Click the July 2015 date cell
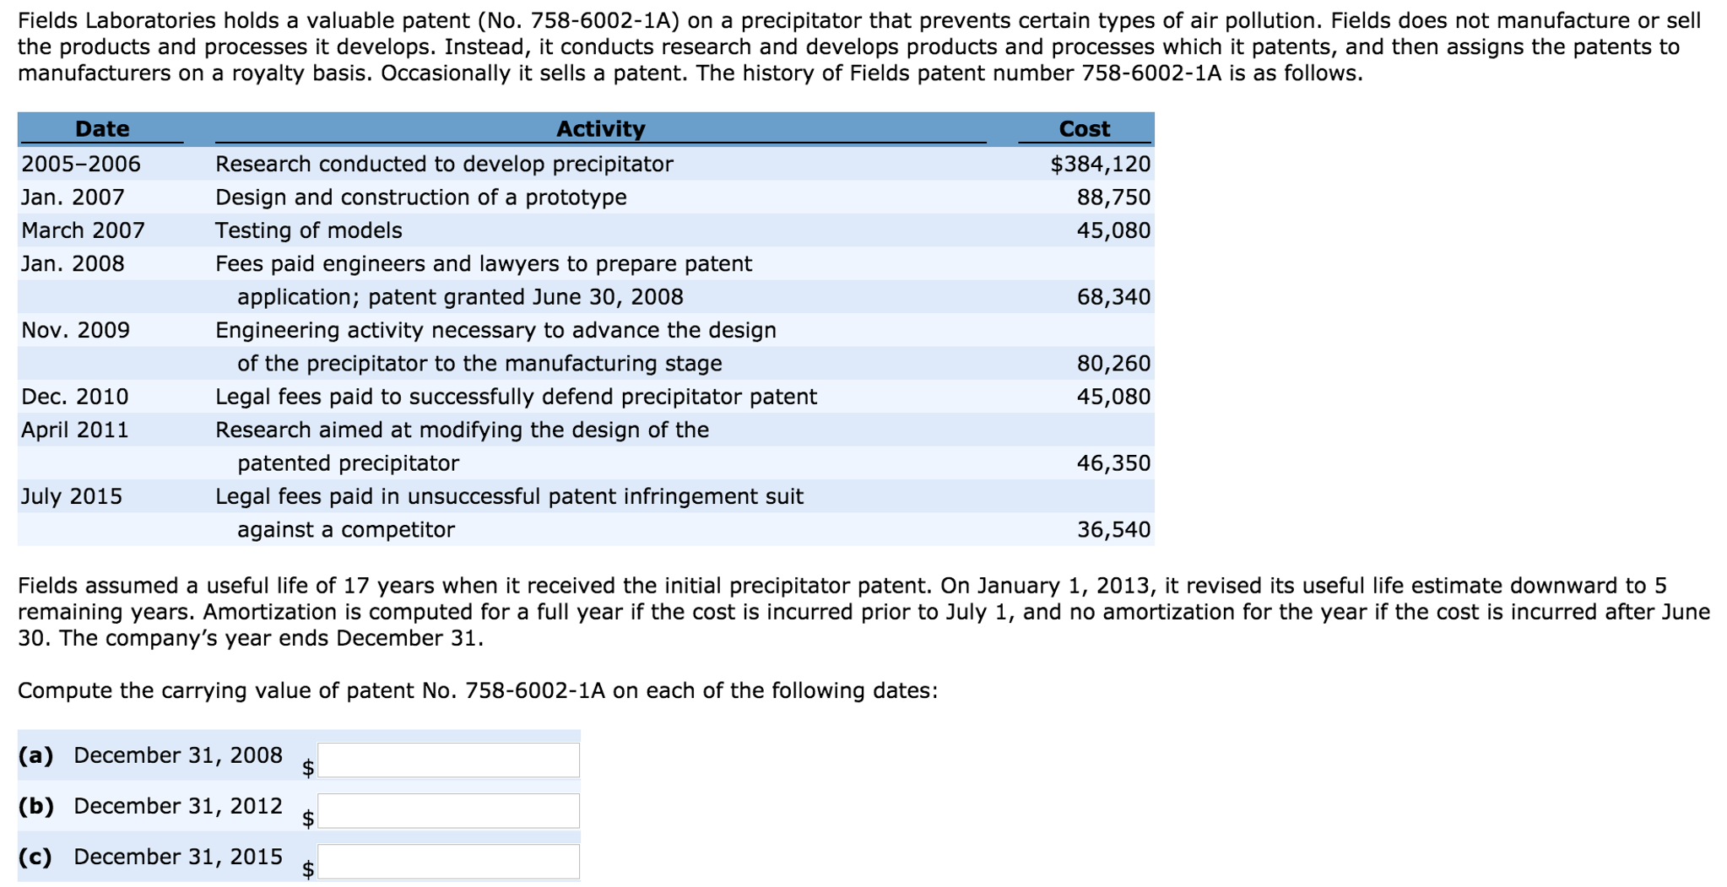Screen dimensions: 1727x887 [x=72, y=496]
